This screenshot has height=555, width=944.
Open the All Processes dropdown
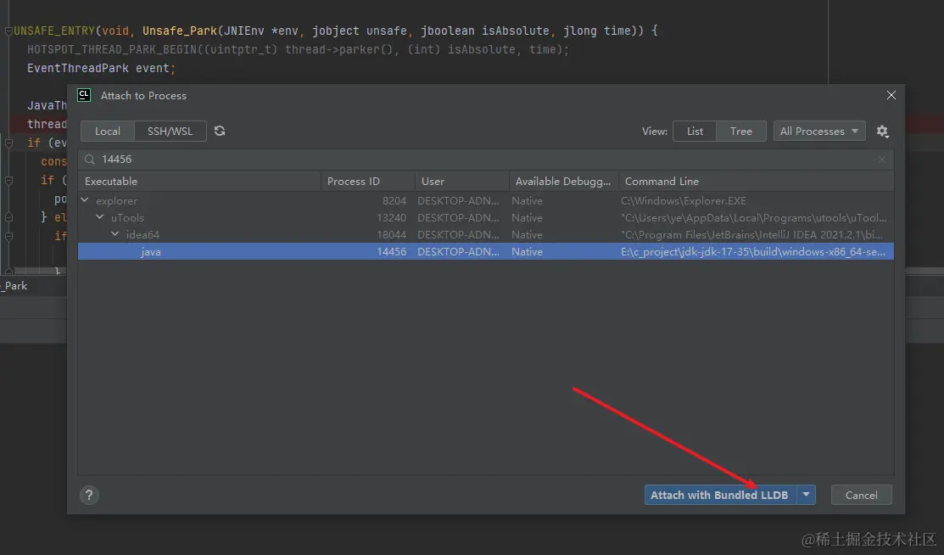coord(819,131)
